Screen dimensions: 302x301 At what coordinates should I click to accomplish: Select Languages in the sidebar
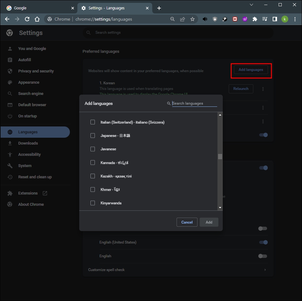pyautogui.click(x=35, y=132)
